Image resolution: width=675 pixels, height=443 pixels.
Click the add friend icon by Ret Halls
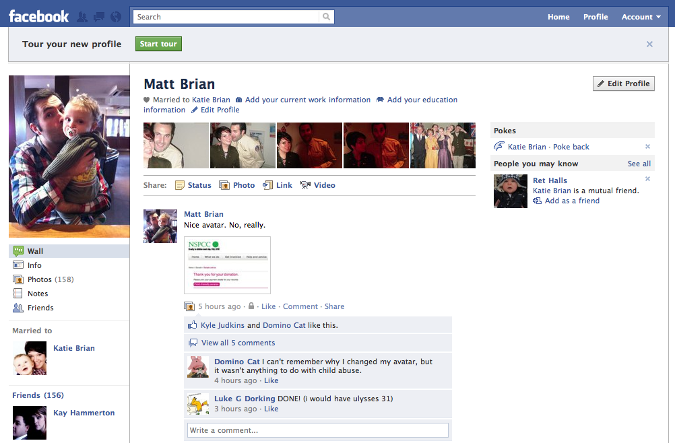538,201
